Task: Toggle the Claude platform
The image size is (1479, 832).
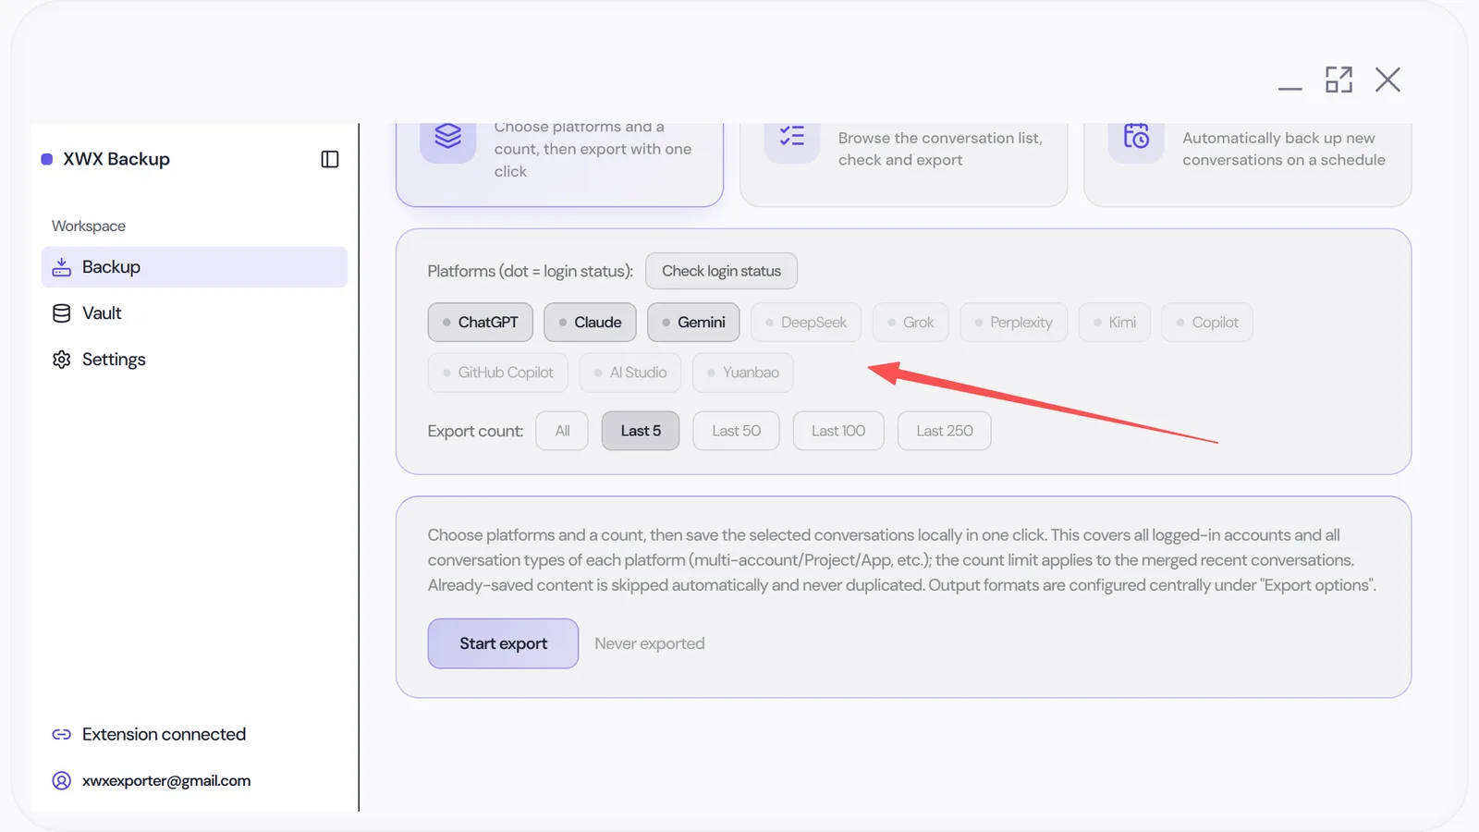Action: point(591,323)
